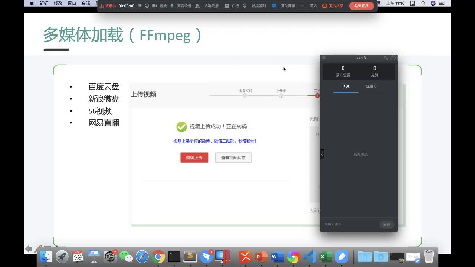Image resolution: width=475 pixels, height=267 pixels.
Task: Click the 新浪微盘 bullet text
Action: click(x=104, y=99)
